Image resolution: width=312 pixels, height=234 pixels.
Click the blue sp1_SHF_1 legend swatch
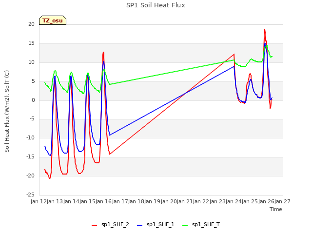[140, 225]
